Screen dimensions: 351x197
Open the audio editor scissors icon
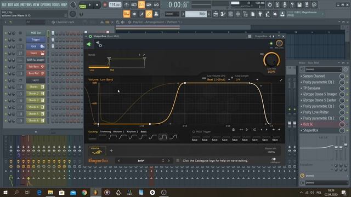[277, 5]
